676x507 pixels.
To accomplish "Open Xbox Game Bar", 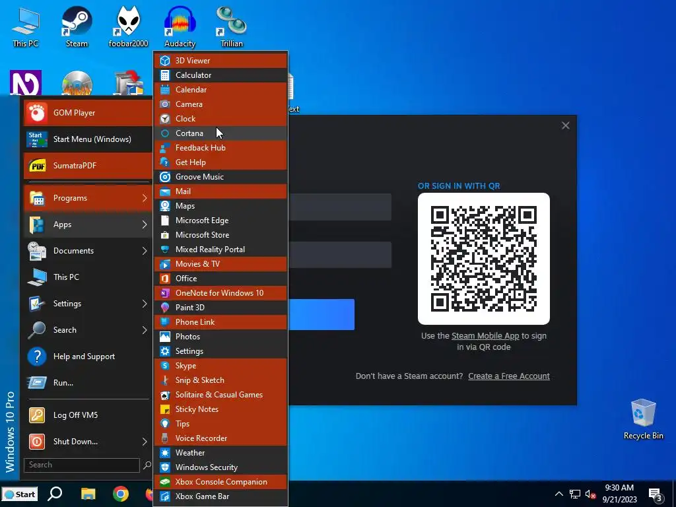I will [220, 496].
